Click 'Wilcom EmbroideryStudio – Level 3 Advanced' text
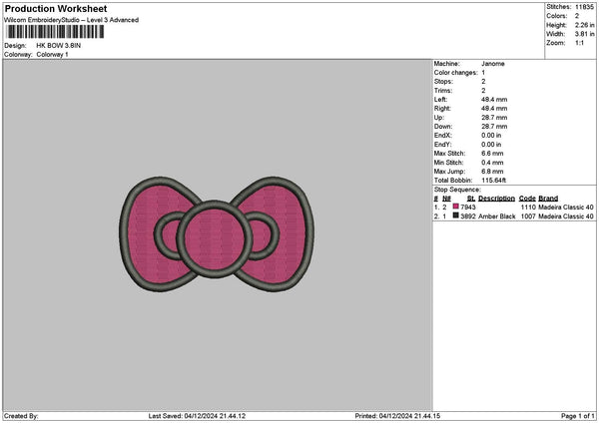Viewport: 599px width, 423px height. (x=72, y=20)
